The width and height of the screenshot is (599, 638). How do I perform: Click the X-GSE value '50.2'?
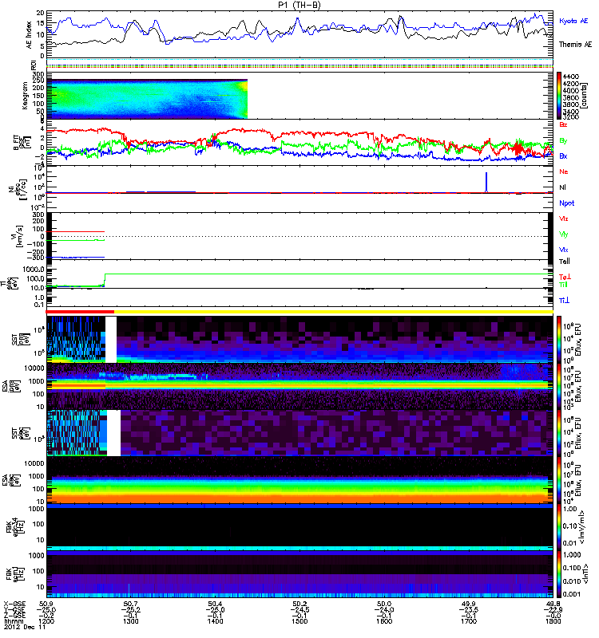coord(299,604)
